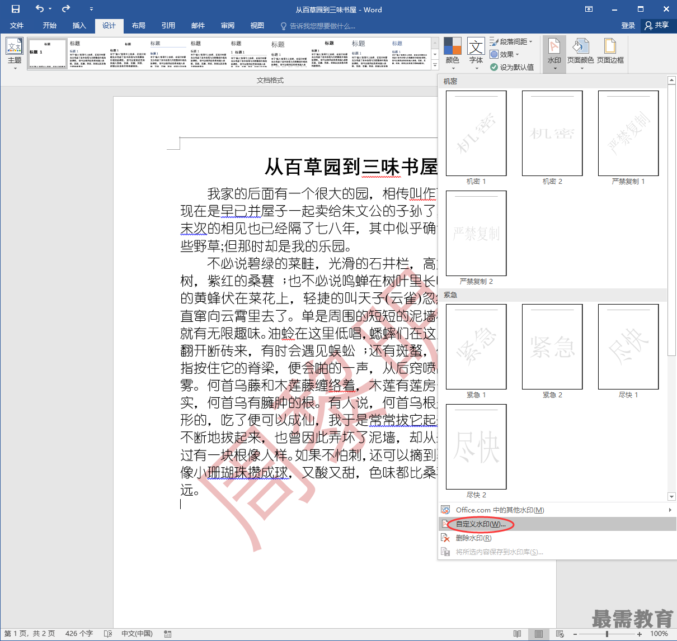The image size is (677, 641).
Task: Select the first document style set thumbnail
Action: [x=47, y=54]
